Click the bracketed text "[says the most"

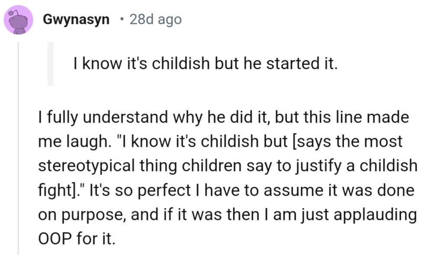tap(342, 142)
